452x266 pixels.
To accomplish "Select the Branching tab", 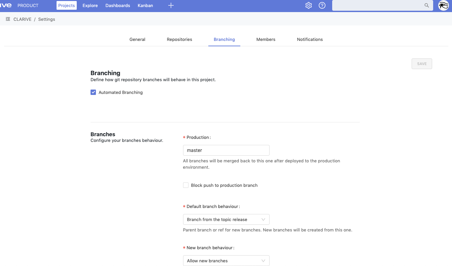I will (224, 39).
